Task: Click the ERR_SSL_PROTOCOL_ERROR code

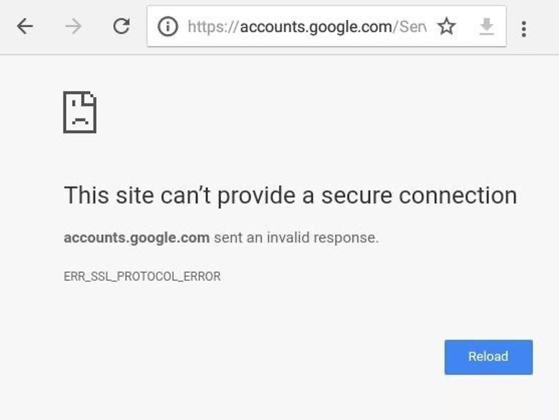Action: (x=141, y=276)
